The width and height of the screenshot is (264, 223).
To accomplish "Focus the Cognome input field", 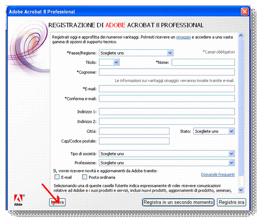I will [x=167, y=72].
